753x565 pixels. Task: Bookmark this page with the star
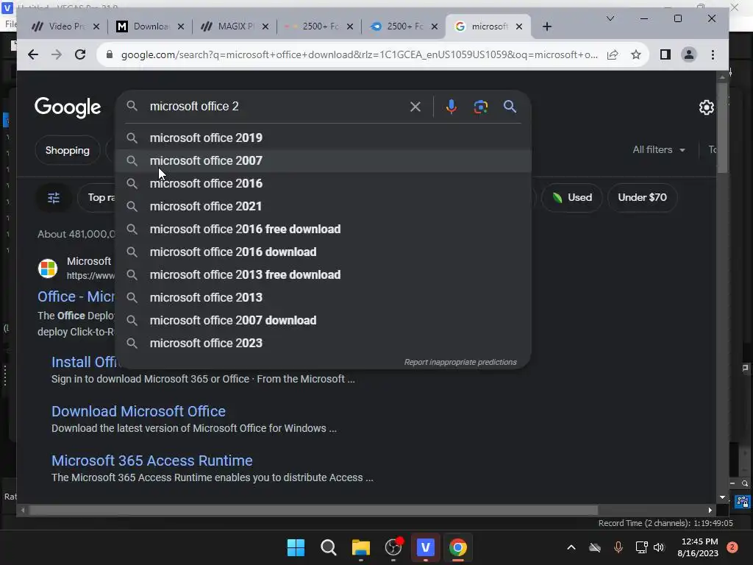[636, 54]
